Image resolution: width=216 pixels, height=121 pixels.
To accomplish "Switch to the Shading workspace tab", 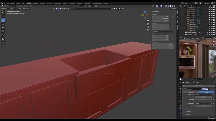I will click(65, 4).
